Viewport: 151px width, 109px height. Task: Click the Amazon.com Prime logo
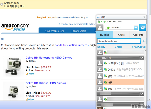click(15, 27)
